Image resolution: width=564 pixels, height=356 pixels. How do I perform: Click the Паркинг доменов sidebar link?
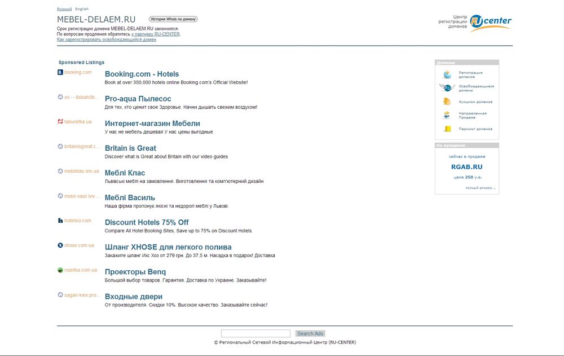click(475, 129)
